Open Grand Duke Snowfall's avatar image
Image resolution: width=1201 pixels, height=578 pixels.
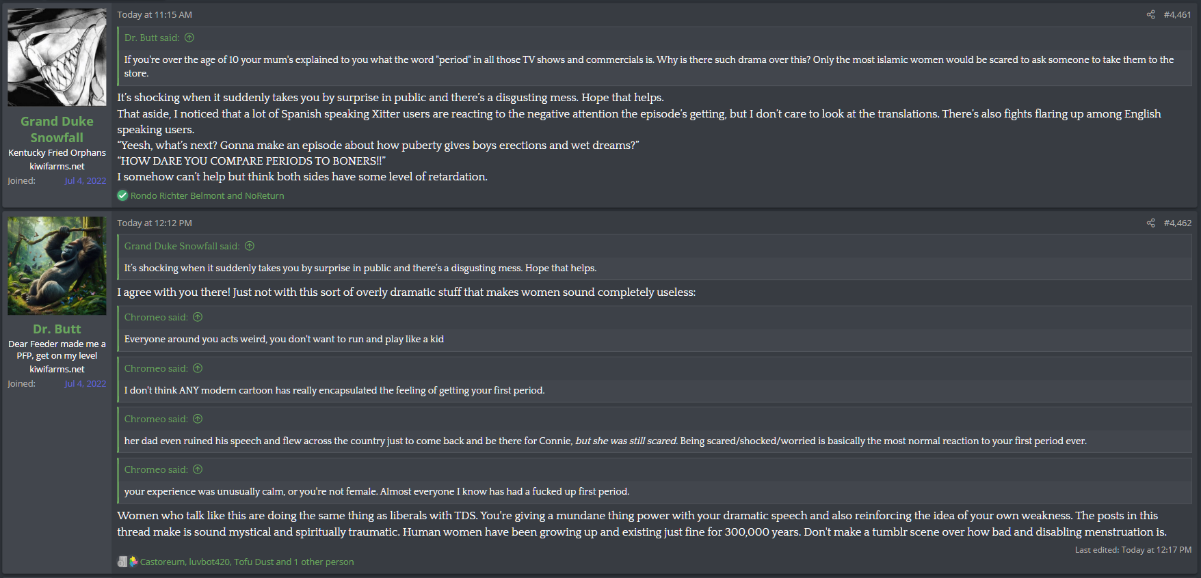coord(57,57)
